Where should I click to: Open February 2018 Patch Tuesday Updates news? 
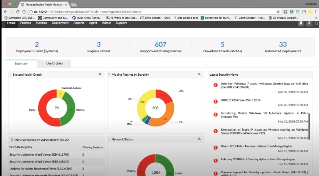(x=258, y=159)
